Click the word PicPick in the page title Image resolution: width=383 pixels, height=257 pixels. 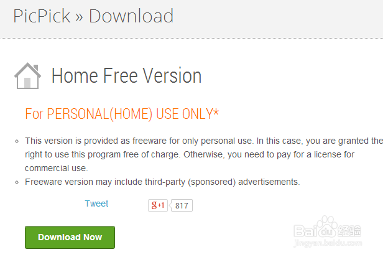pyautogui.click(x=42, y=16)
